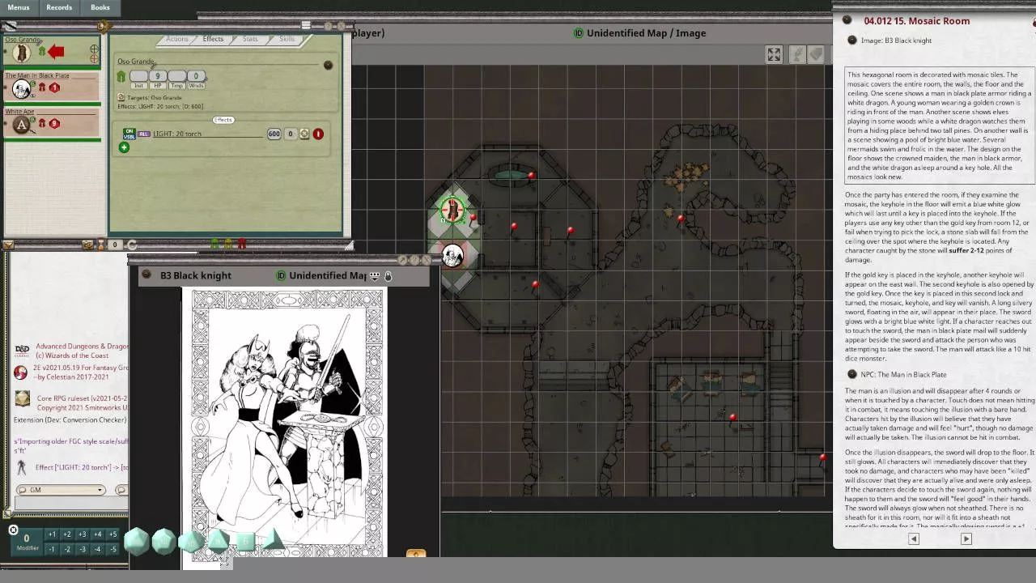Click share icon in B3 Black knight header
The image size is (1036, 583).
[374, 276]
